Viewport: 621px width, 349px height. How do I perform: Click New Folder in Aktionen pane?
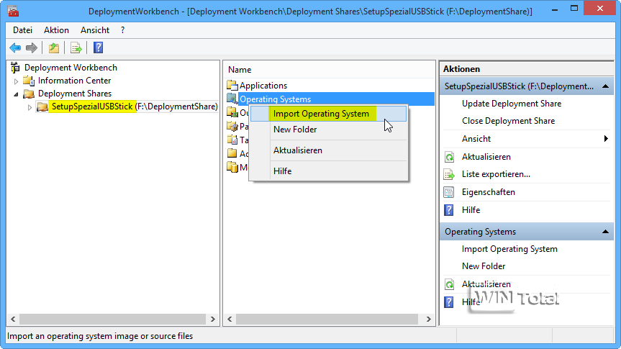pos(484,266)
